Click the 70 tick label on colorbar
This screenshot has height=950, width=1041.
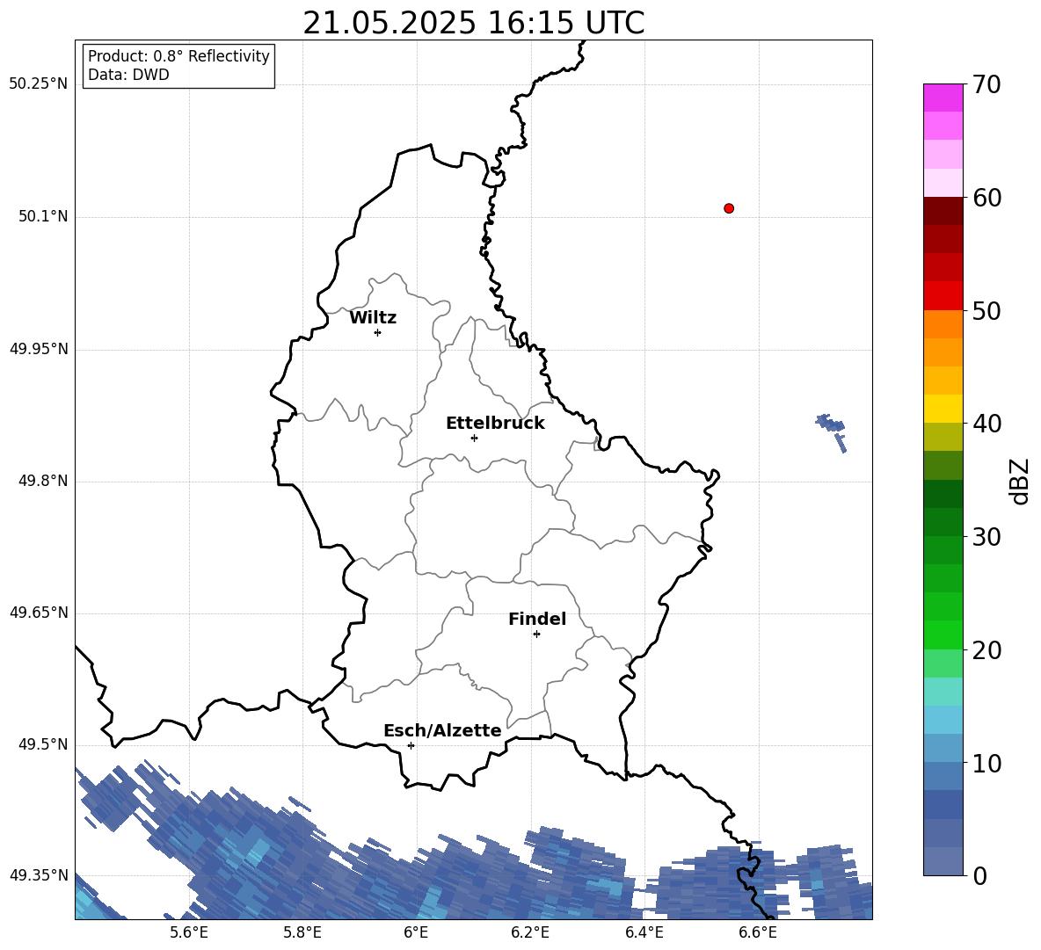pyautogui.click(x=986, y=85)
